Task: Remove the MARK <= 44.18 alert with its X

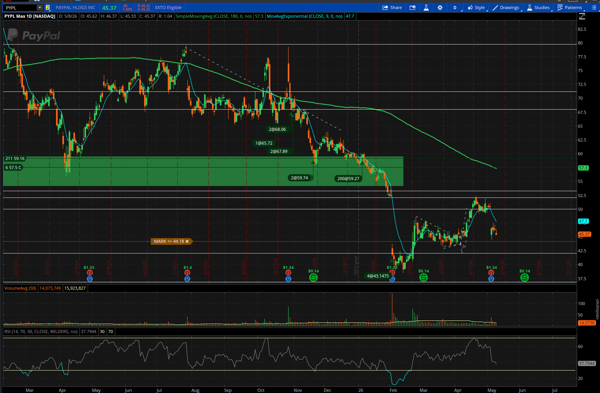Action: [x=187, y=241]
